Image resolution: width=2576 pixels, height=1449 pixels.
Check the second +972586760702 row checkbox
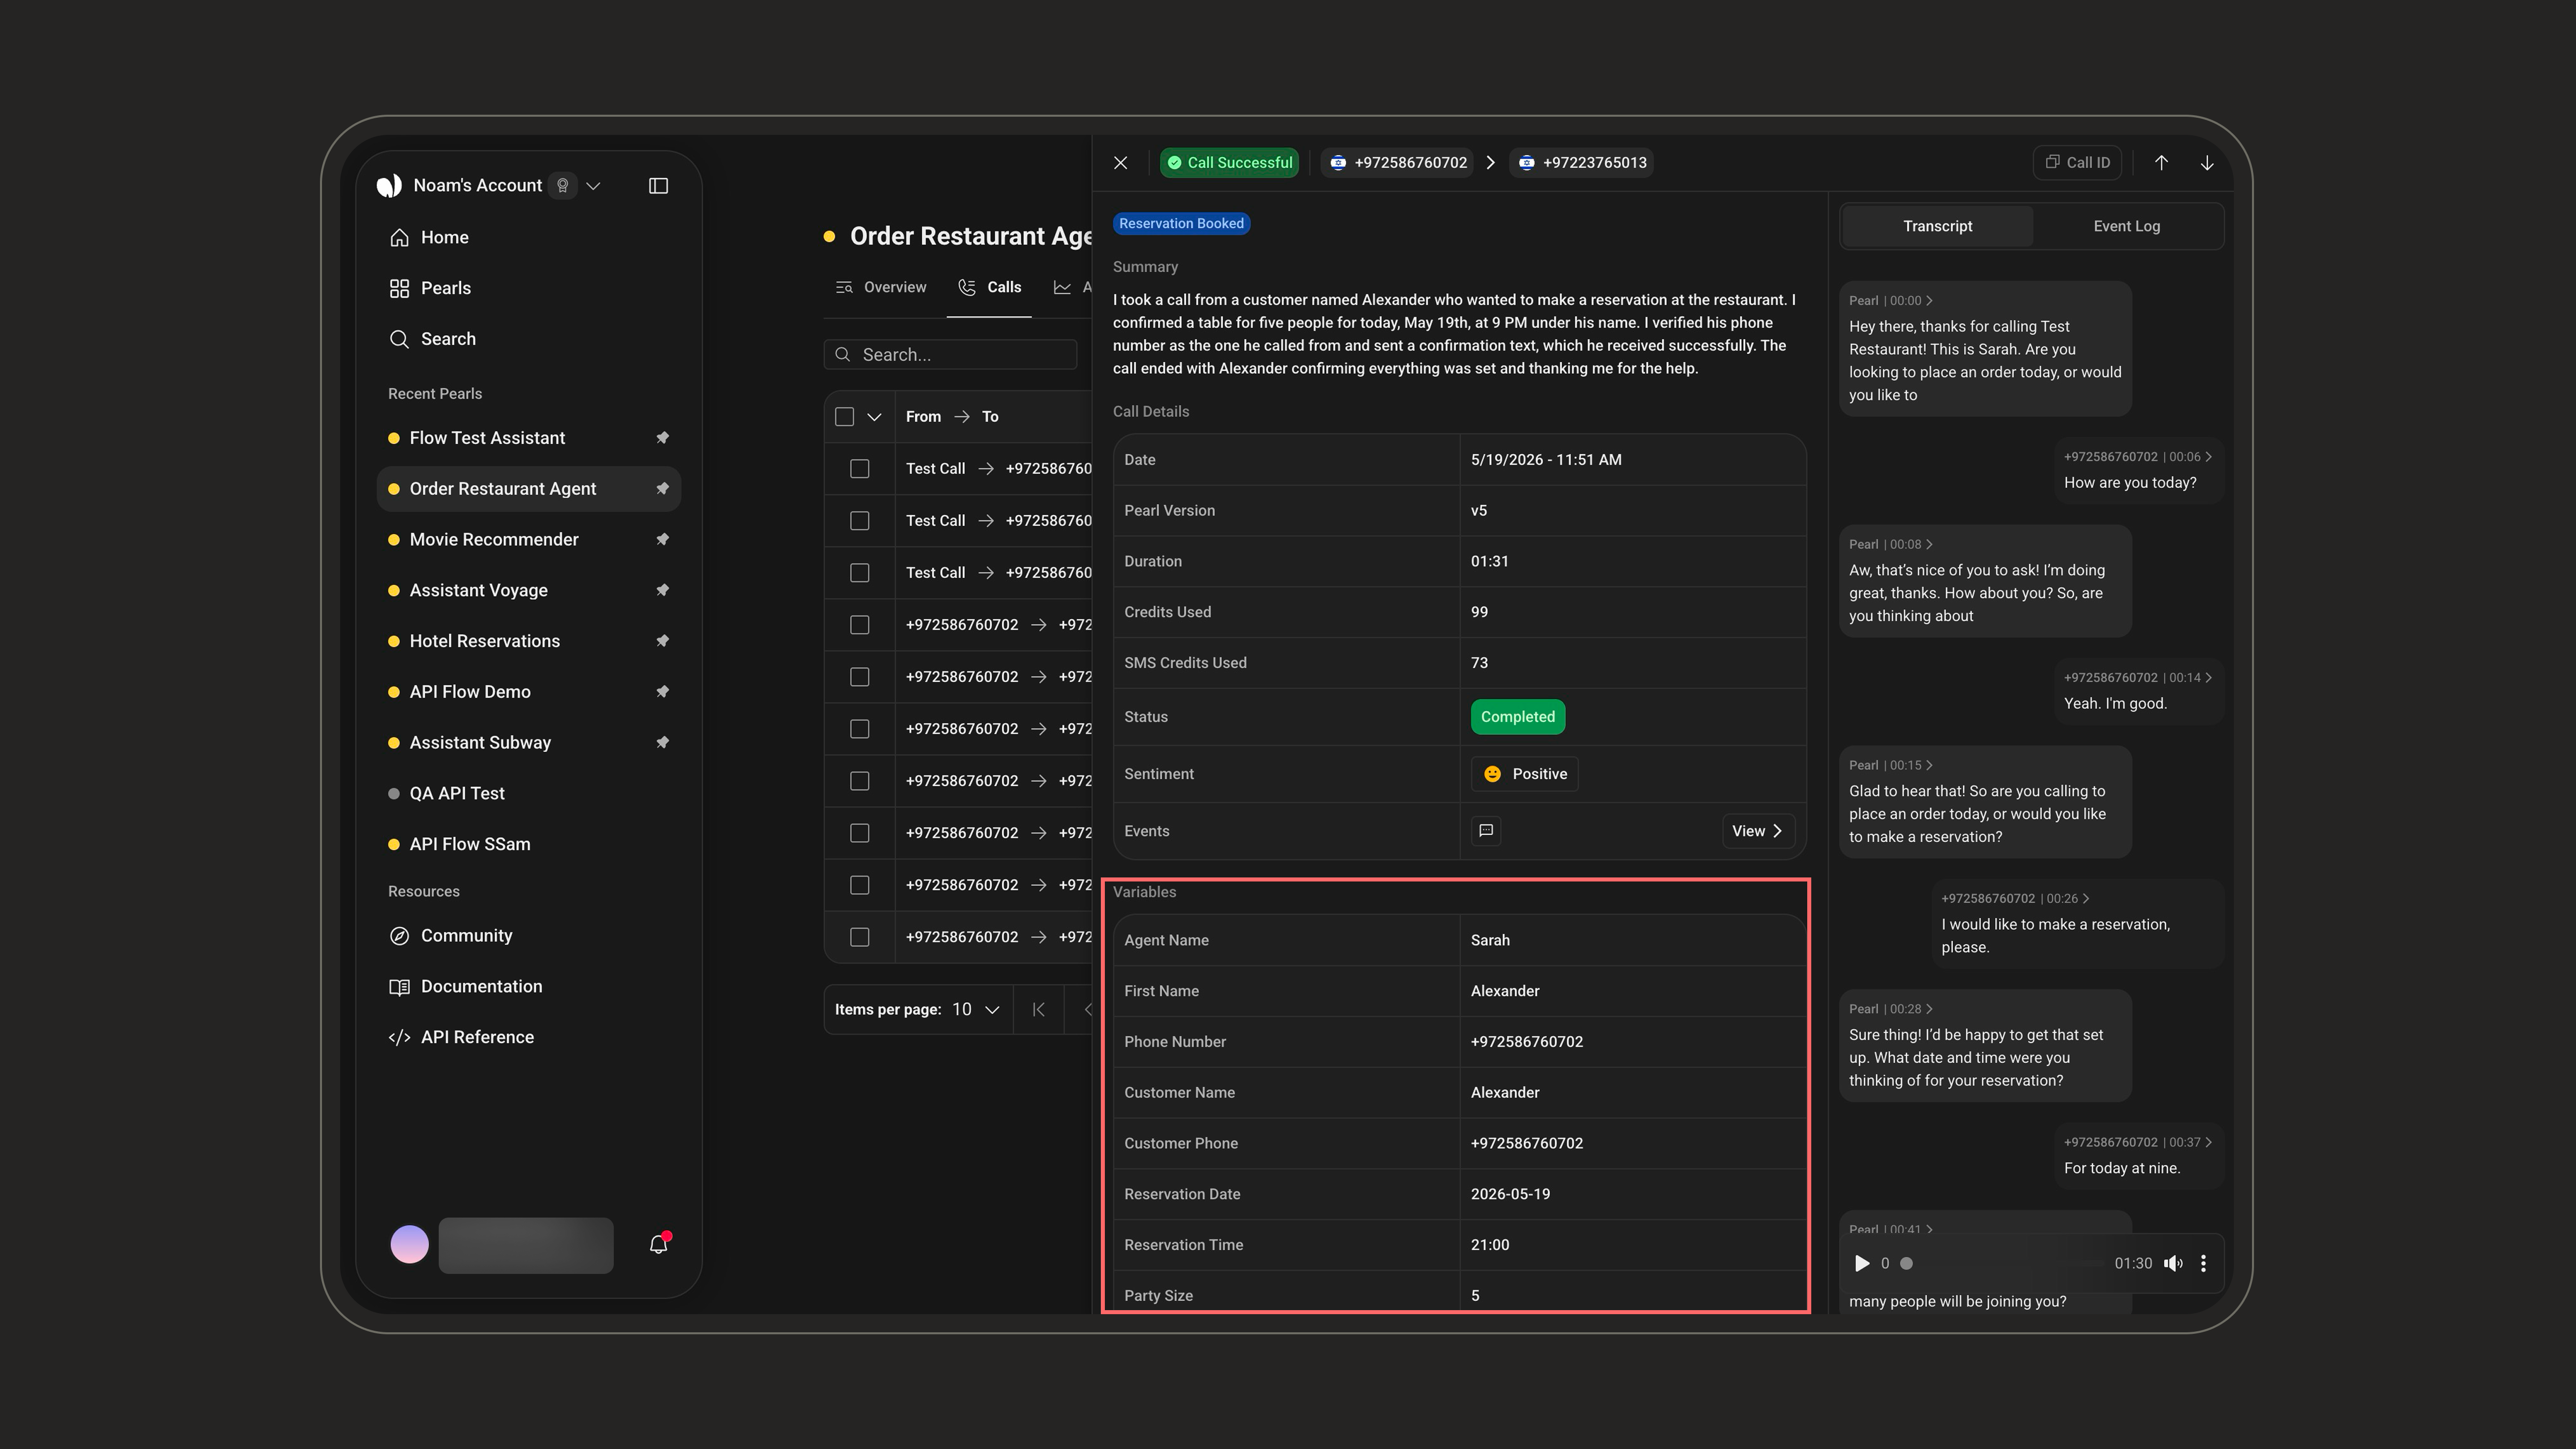point(860,677)
